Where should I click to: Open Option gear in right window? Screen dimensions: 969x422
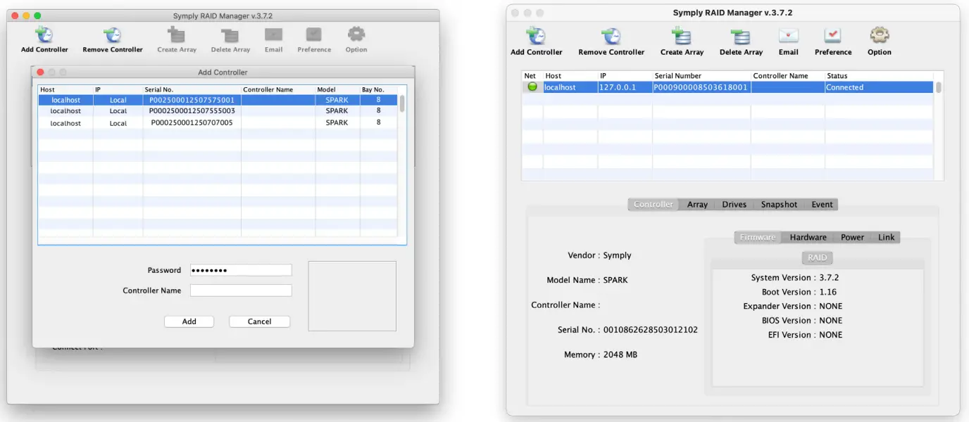click(x=880, y=36)
